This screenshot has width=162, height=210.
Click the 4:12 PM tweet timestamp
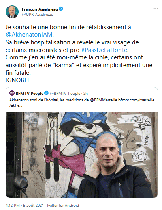(13, 205)
